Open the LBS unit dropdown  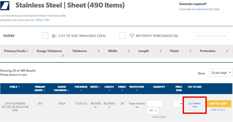[153, 110]
